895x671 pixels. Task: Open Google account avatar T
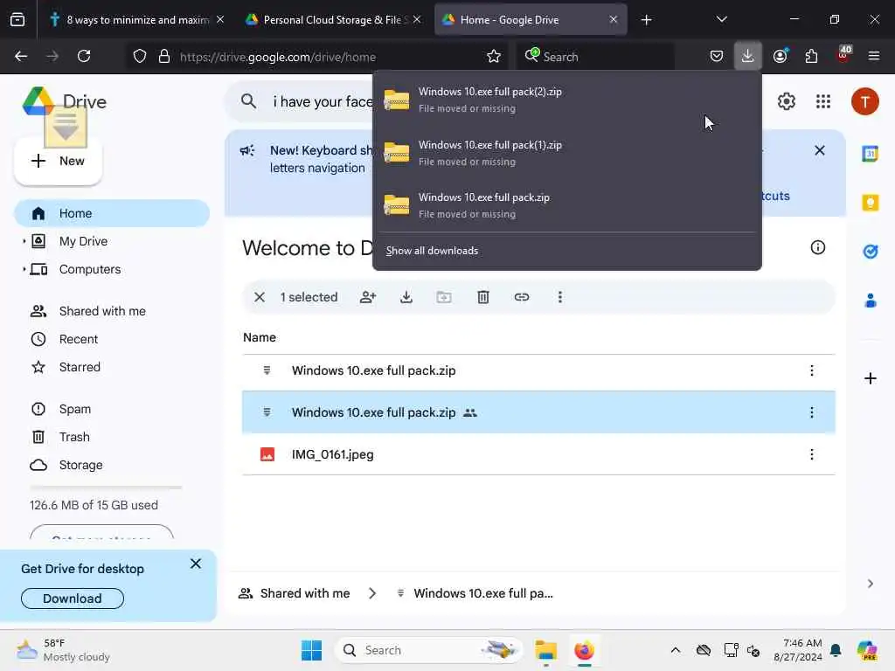864,101
